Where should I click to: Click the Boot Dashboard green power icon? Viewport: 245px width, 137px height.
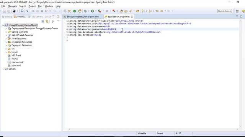point(75,11)
